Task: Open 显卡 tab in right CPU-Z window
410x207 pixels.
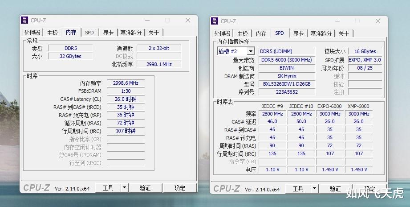Action: (298, 33)
